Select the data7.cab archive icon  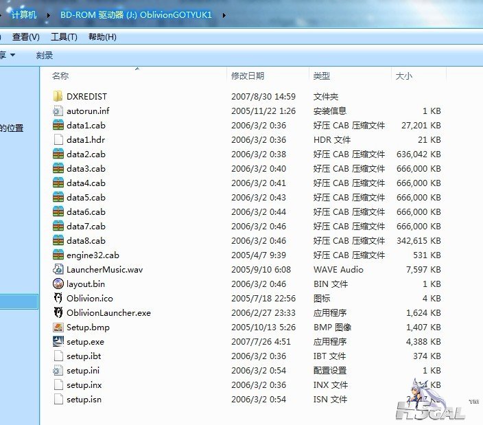[x=58, y=226]
